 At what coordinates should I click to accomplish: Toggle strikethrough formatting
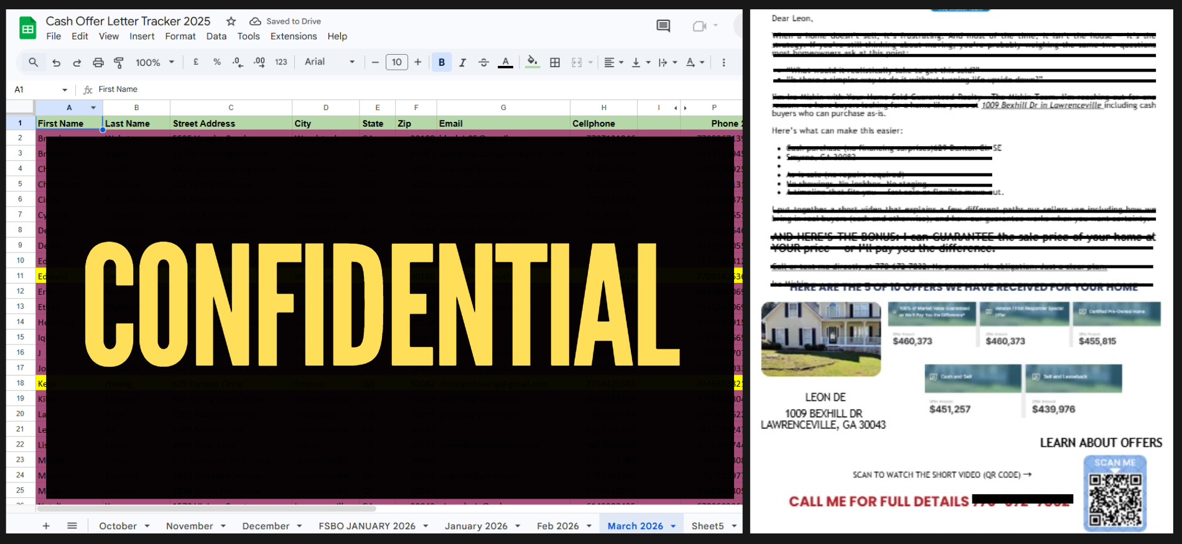483,62
